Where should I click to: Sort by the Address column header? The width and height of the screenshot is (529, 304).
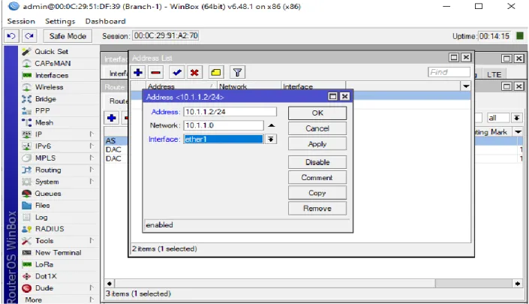pos(181,86)
